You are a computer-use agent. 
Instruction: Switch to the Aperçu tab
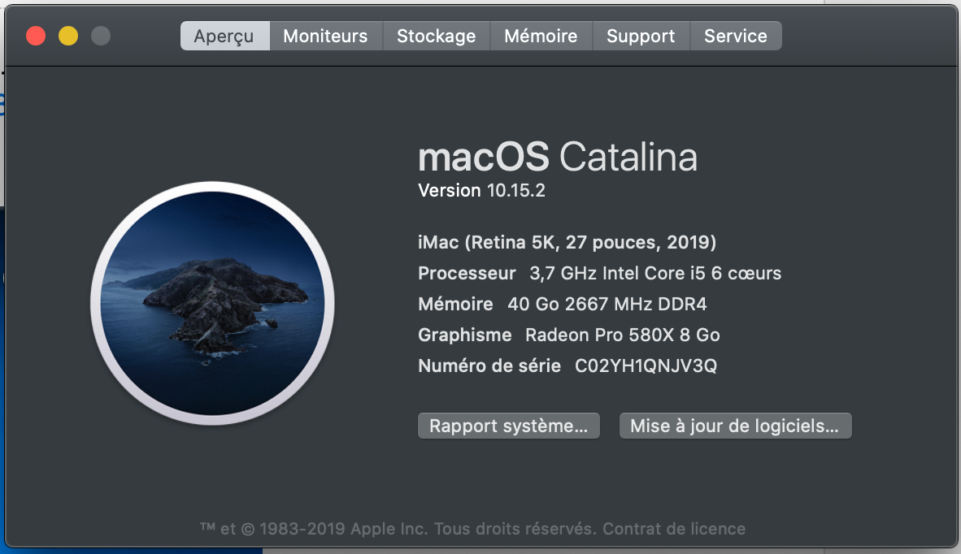[x=224, y=36]
